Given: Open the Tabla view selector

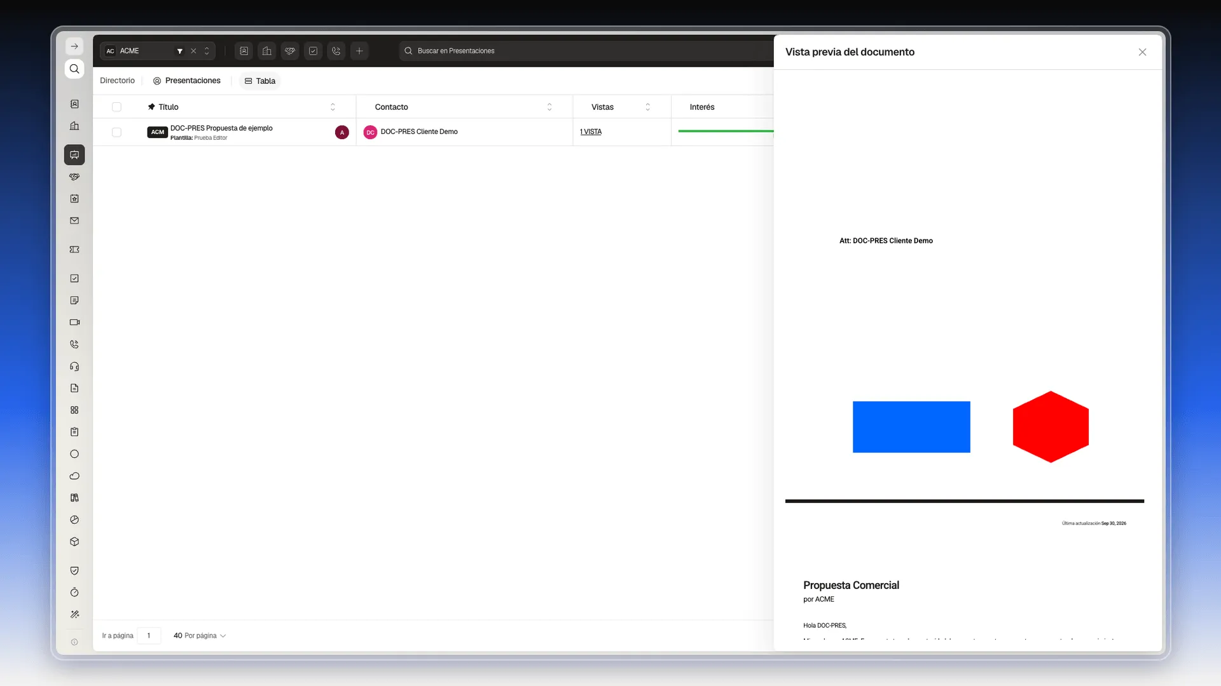Looking at the screenshot, I should pyautogui.click(x=260, y=81).
